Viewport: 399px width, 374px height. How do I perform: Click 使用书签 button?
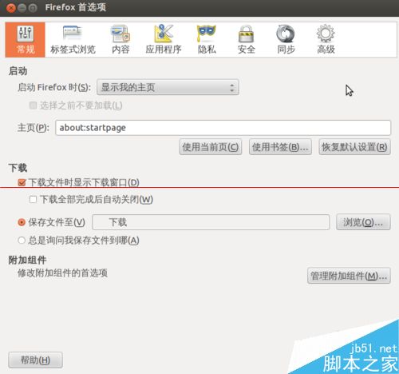(x=280, y=147)
